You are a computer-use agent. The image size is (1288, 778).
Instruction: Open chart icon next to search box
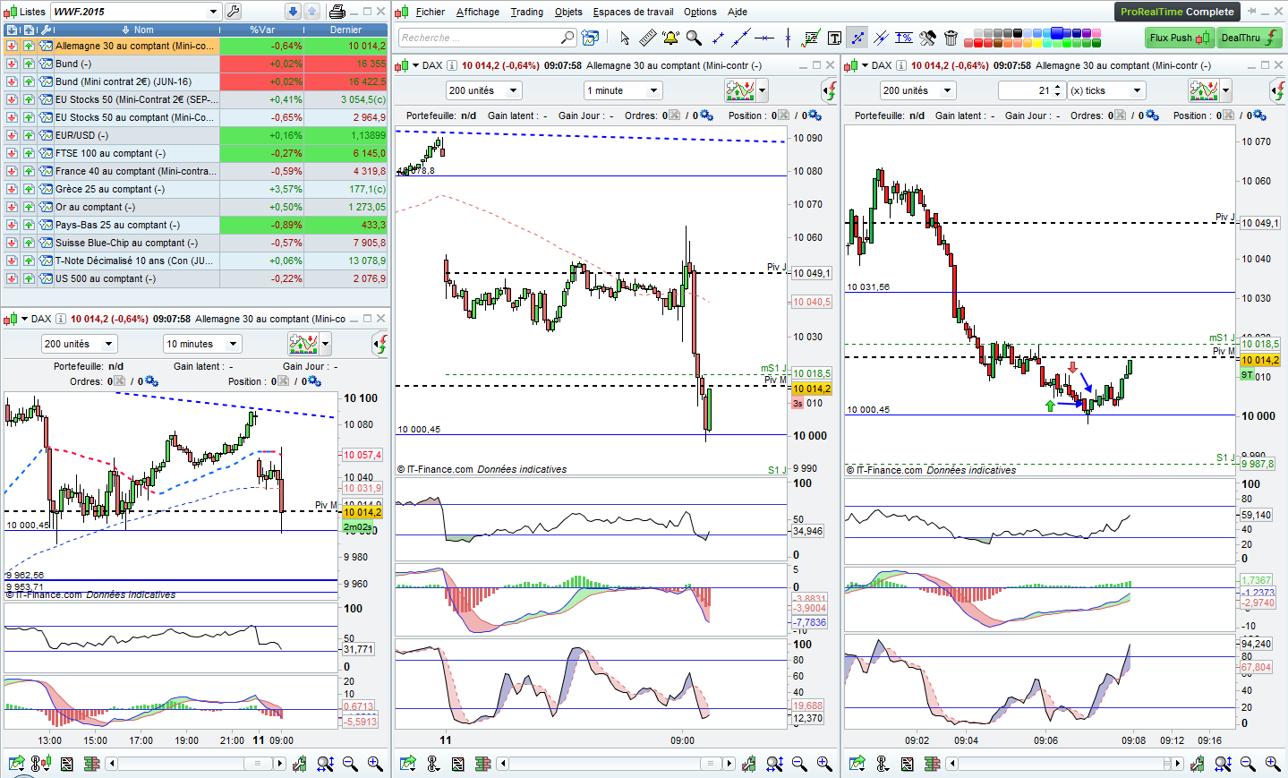590,38
